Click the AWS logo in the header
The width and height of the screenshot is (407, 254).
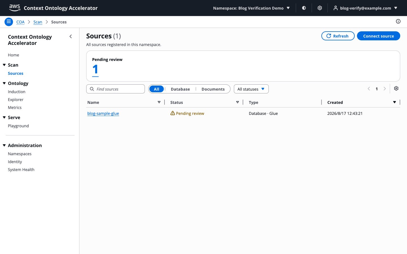tap(15, 8)
